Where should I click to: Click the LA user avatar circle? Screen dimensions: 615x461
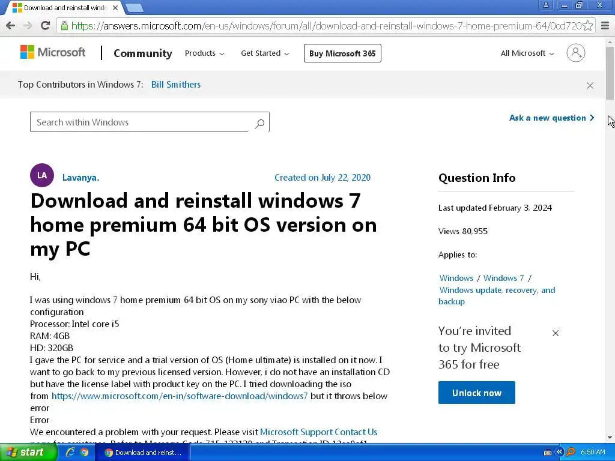click(x=42, y=175)
